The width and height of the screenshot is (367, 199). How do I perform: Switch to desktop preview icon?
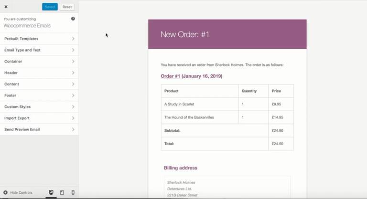pos(51,192)
